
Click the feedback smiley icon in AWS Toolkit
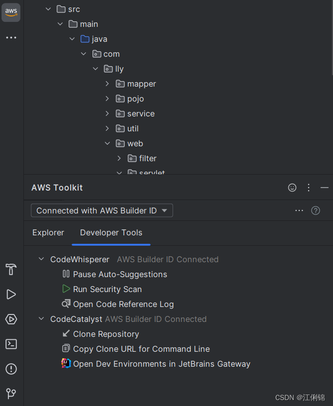click(292, 188)
